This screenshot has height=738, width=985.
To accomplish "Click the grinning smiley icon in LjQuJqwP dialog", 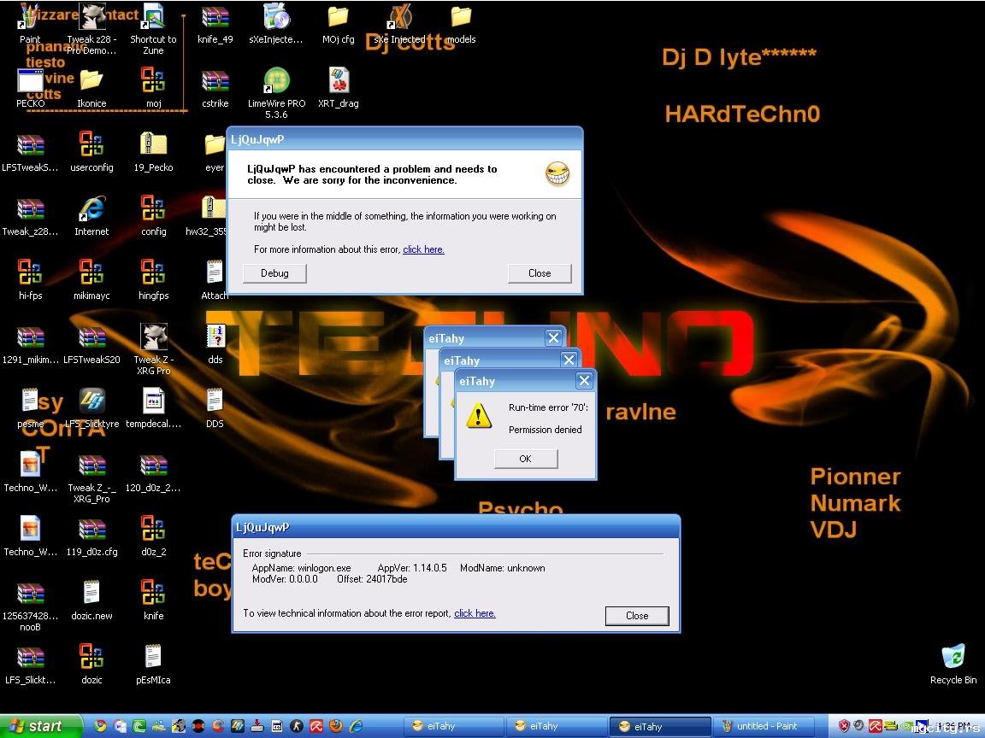I will (x=557, y=174).
